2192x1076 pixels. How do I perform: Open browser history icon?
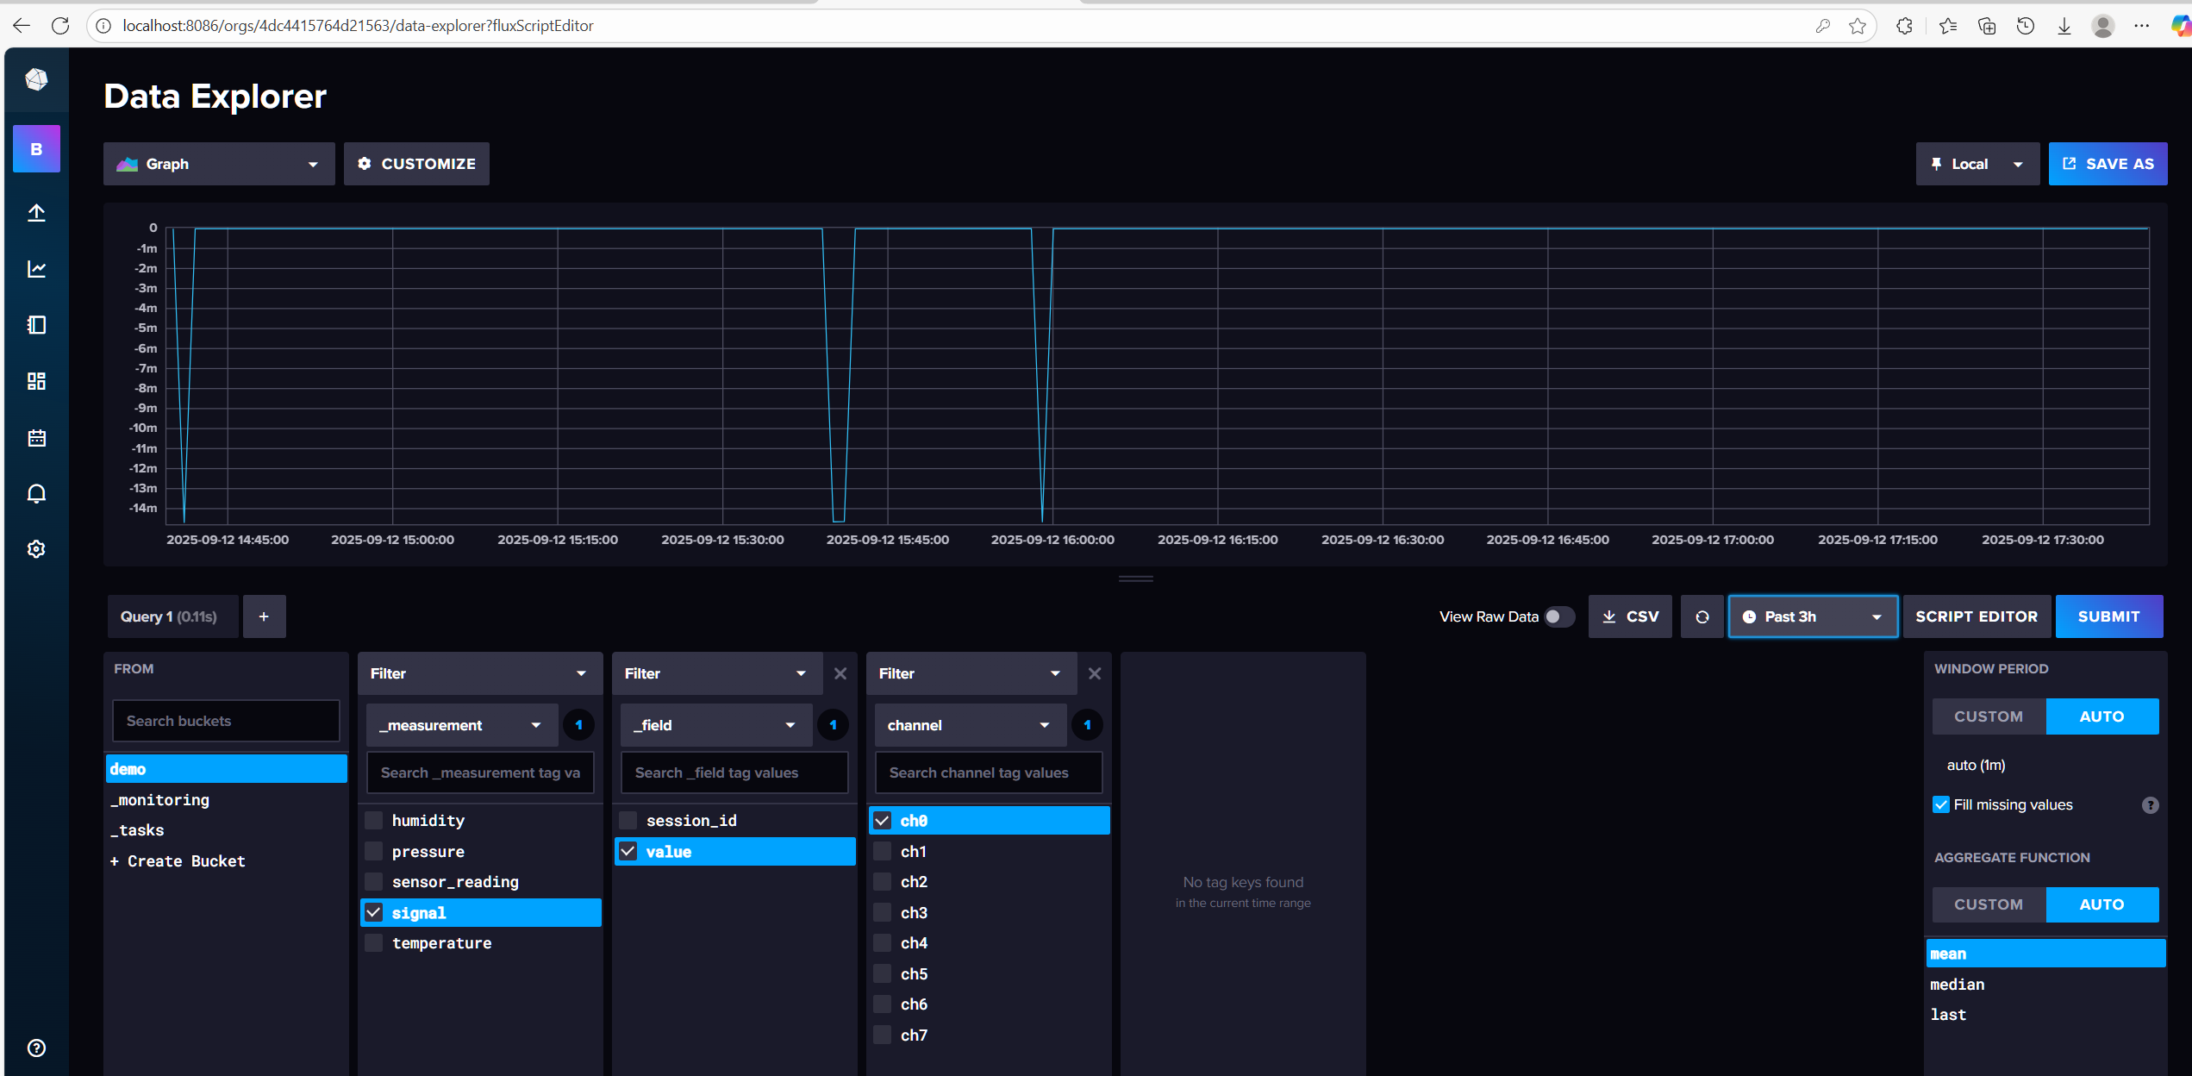pyautogui.click(x=2026, y=26)
